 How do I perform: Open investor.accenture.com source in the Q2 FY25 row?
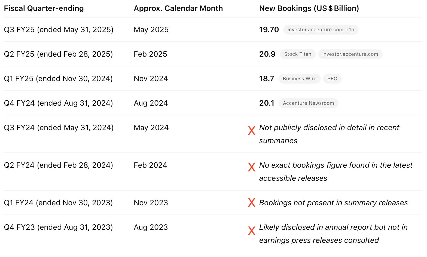click(350, 54)
